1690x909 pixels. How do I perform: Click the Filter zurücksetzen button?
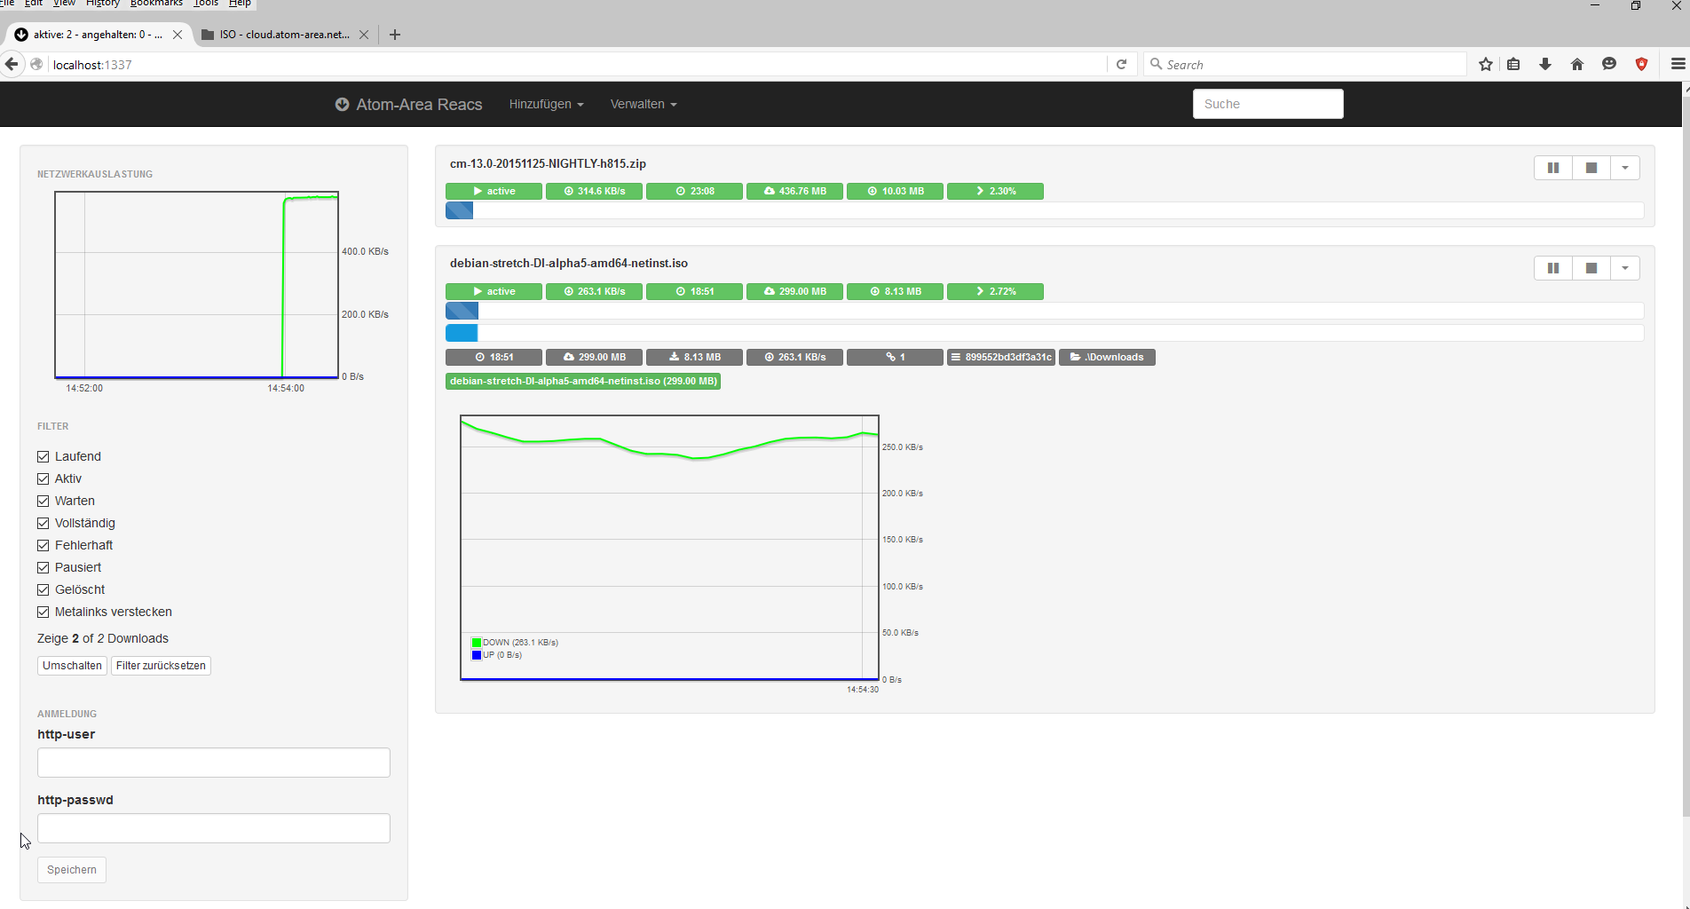coord(161,666)
